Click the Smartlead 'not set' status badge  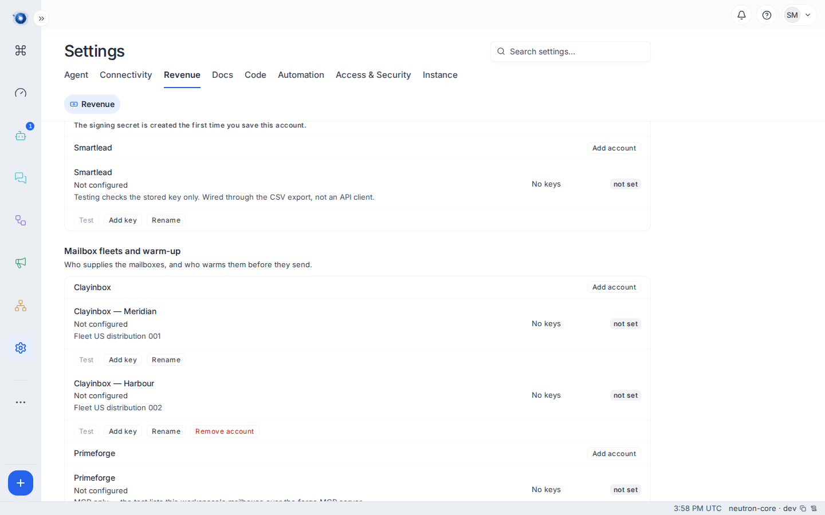pyautogui.click(x=626, y=184)
